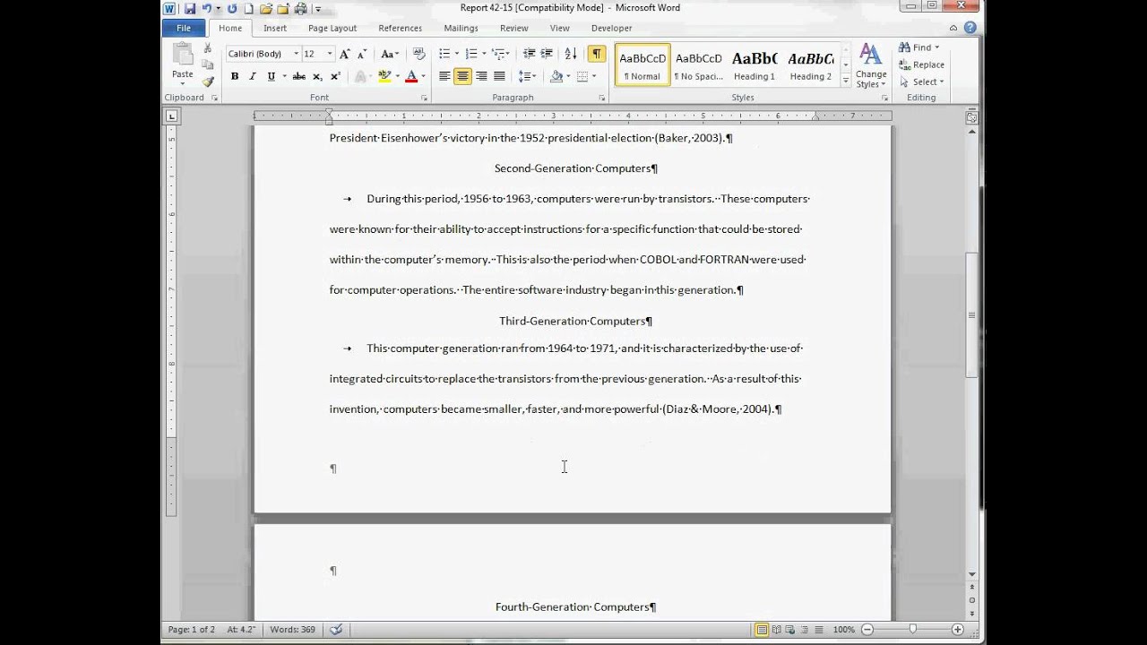Click the Paste clipboard icon
Image resolution: width=1147 pixels, height=645 pixels.
pyautogui.click(x=183, y=56)
